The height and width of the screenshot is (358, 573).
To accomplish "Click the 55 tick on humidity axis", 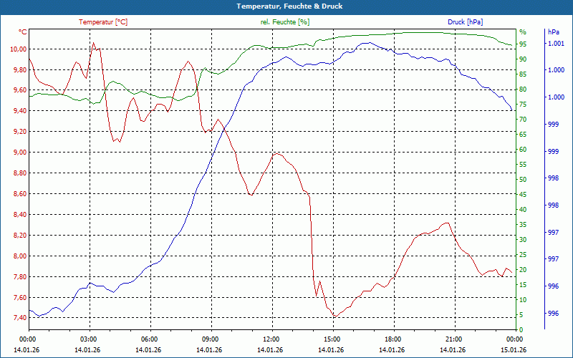I will pos(523,165).
